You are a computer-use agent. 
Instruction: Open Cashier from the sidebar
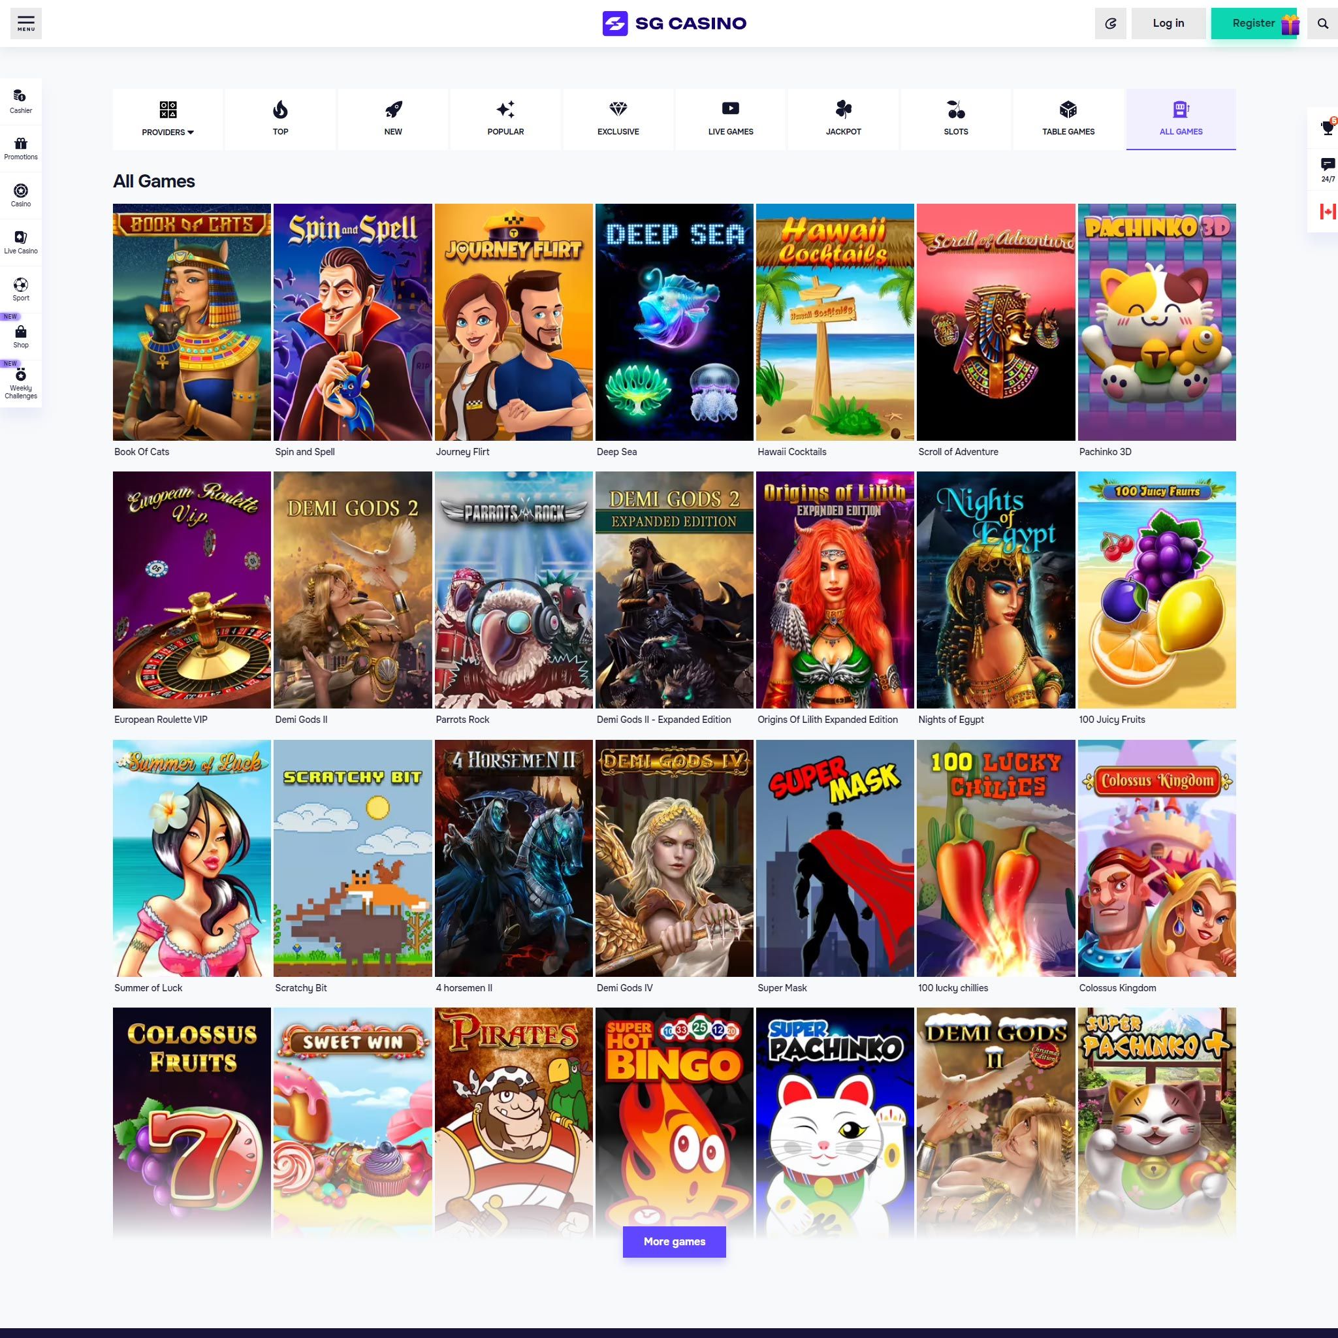[x=21, y=101]
